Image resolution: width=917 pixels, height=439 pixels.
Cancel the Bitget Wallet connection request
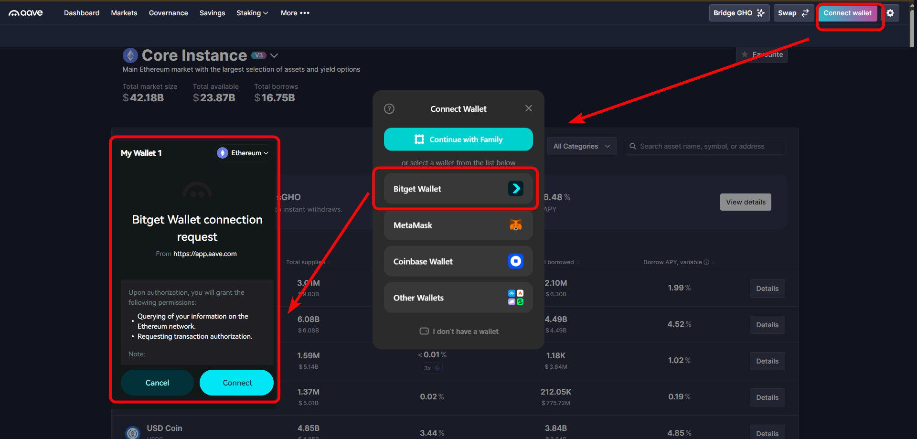coord(157,383)
